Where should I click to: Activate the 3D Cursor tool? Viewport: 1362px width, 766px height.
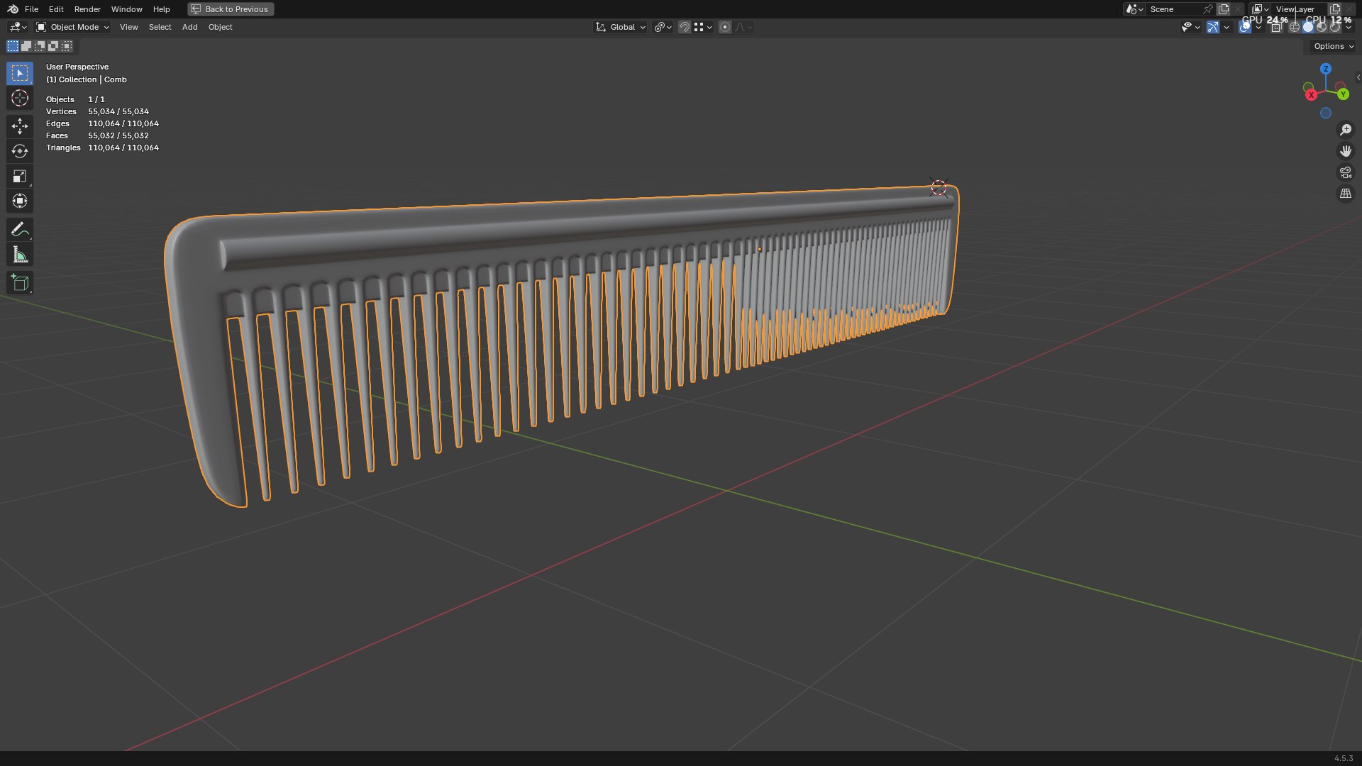[x=20, y=98]
